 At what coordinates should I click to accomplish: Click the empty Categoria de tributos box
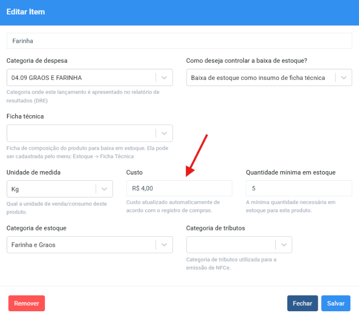tap(230, 245)
